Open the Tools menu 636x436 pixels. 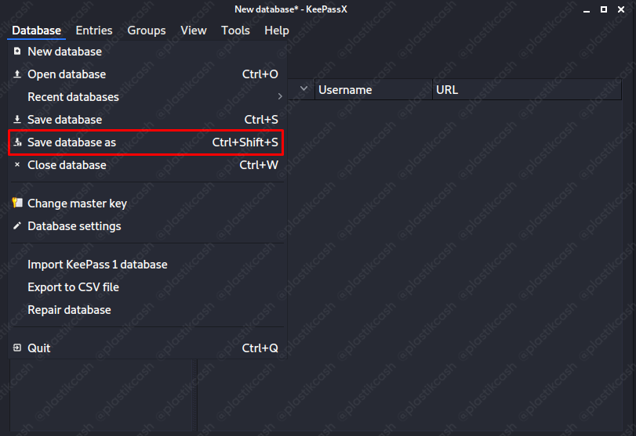click(235, 31)
